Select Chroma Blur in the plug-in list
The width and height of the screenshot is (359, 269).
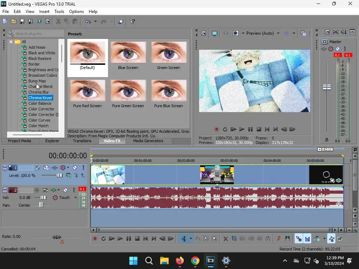click(39, 92)
